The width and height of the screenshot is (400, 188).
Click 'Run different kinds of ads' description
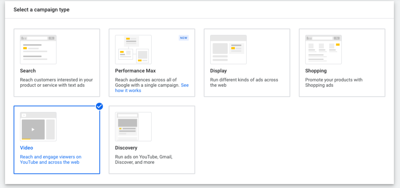[244, 83]
